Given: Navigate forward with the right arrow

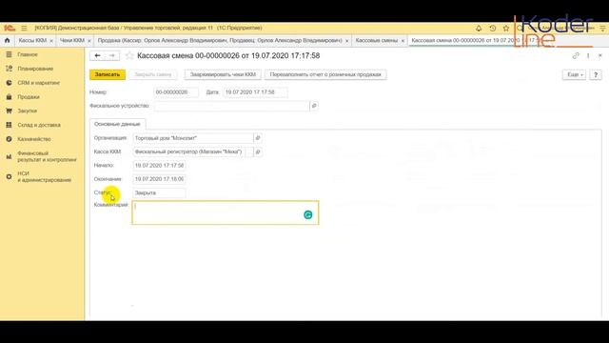Looking at the screenshot, I should pos(112,55).
